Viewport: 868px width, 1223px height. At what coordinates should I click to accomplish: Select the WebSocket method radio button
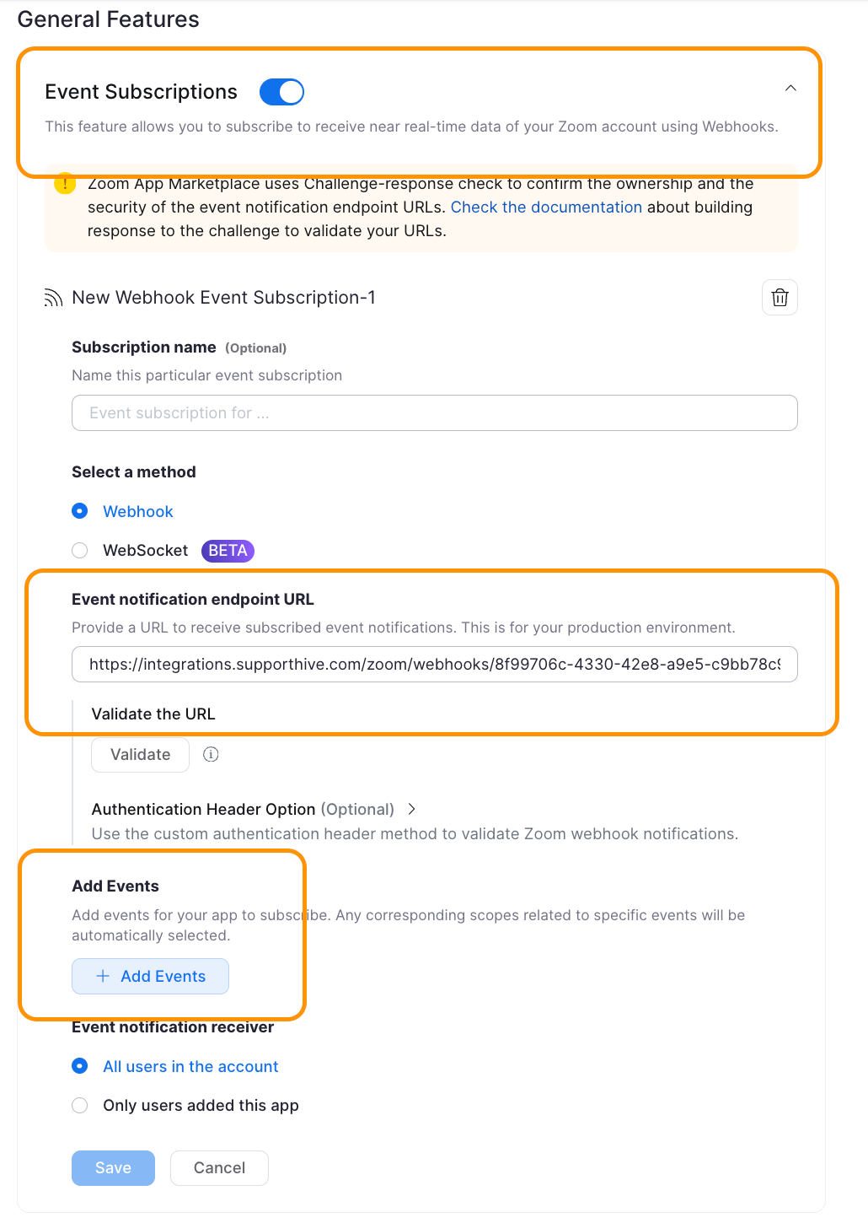(x=80, y=550)
